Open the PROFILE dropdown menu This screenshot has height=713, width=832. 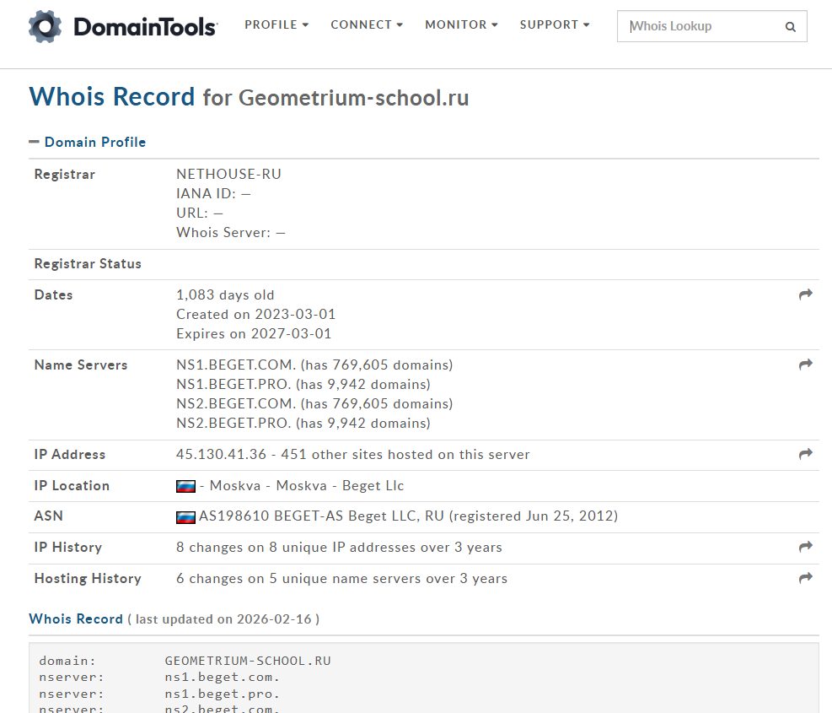(x=276, y=25)
